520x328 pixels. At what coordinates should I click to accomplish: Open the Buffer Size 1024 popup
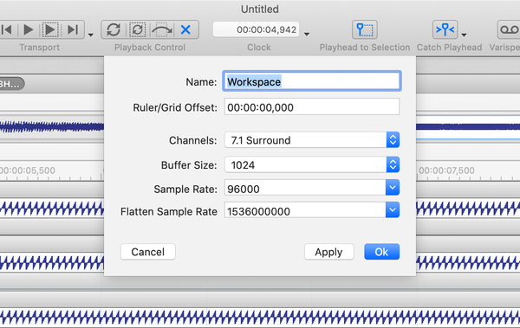[x=312, y=164]
